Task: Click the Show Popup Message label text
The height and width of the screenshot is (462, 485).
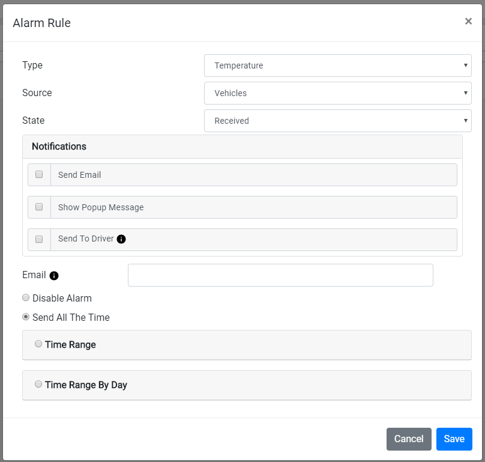Action: point(101,207)
